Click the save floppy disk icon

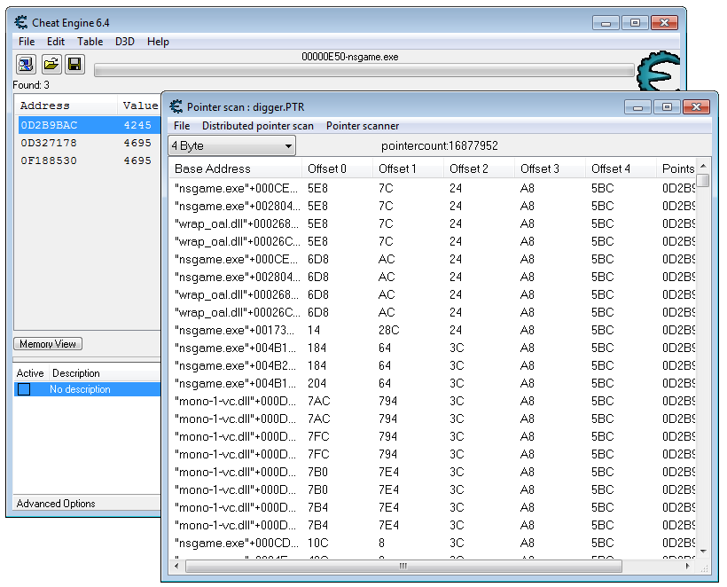[x=74, y=64]
